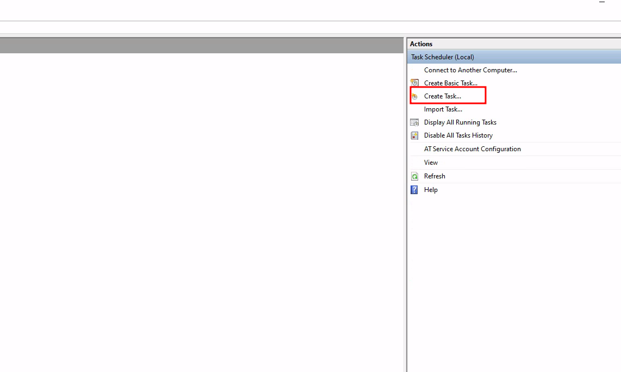Collapse the Task Scheduler (Local) actions section

pos(442,57)
